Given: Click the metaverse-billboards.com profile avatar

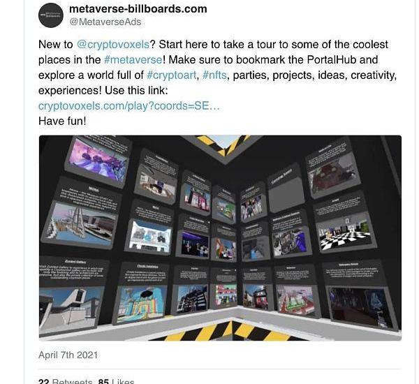Looking at the screenshot, I should click(51, 15).
